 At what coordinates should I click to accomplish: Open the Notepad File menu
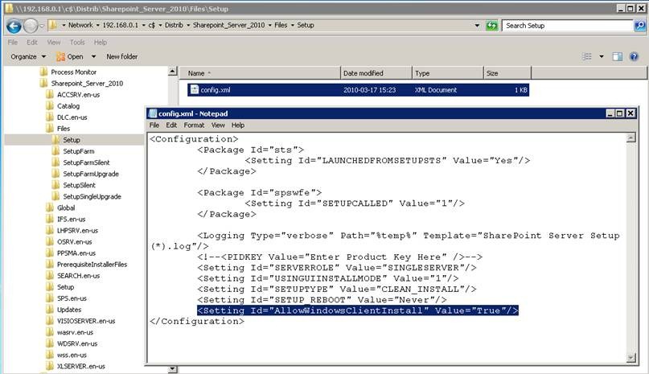tap(154, 125)
